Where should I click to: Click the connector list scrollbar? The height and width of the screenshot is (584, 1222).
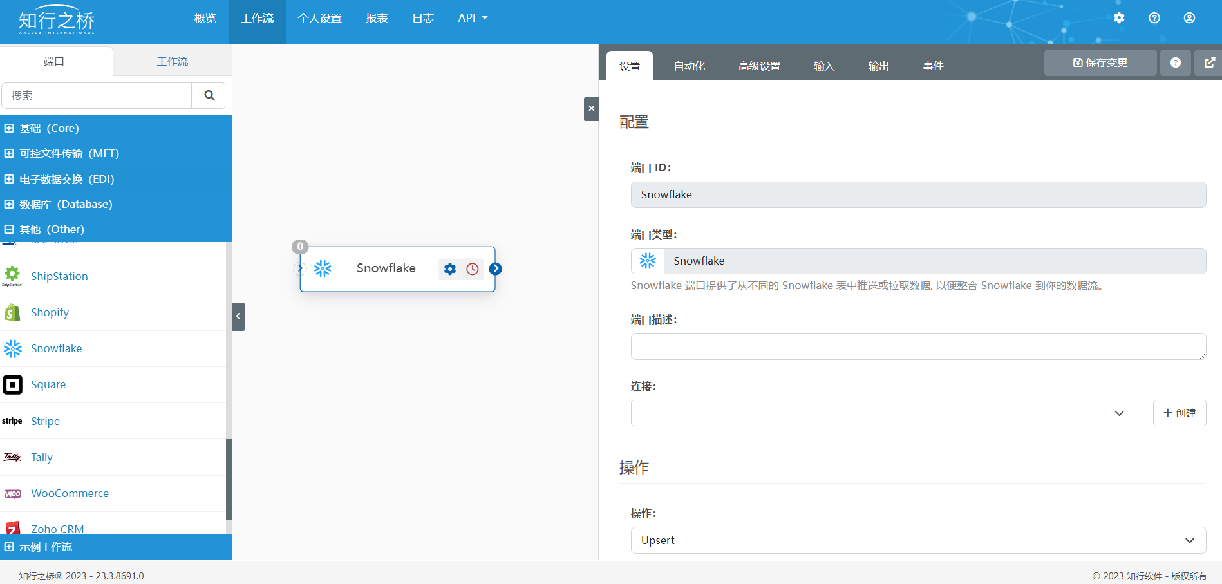click(x=229, y=479)
